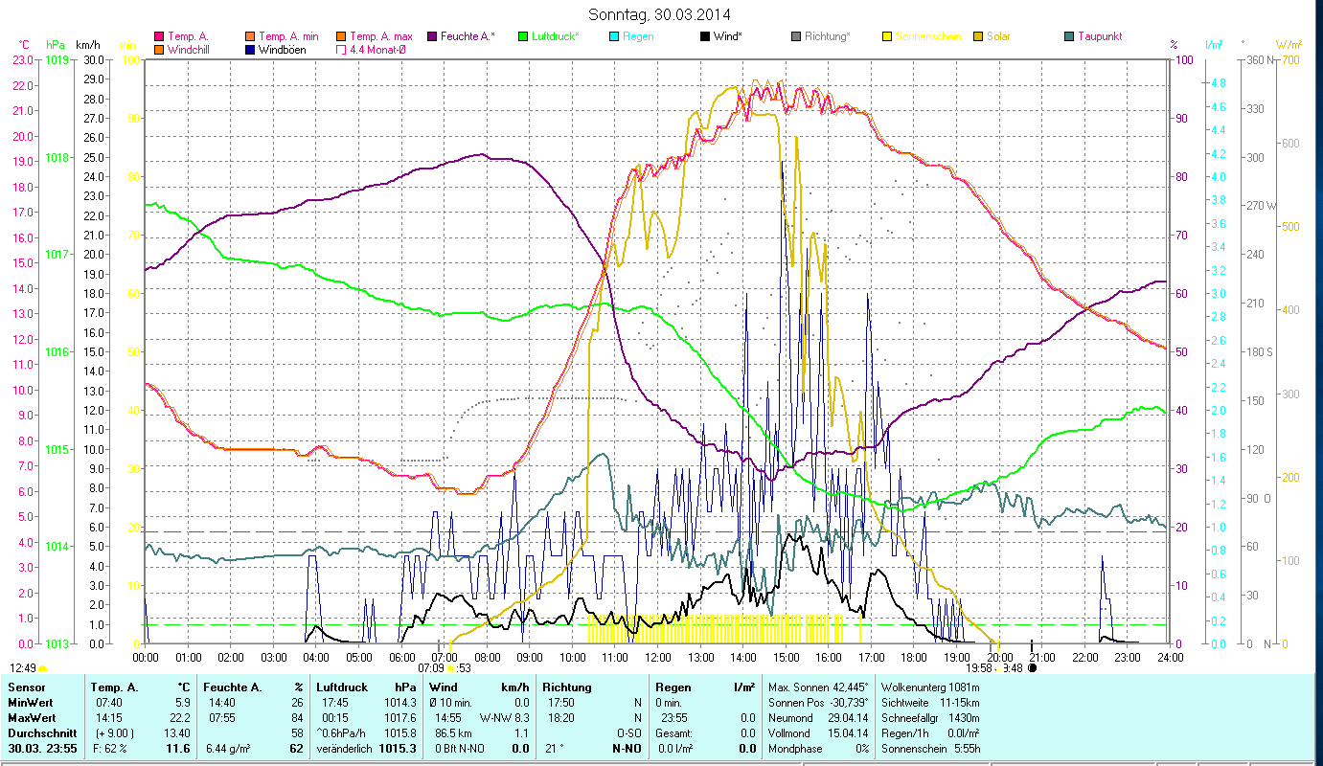This screenshot has width=1323, height=766.
Task: Click the Taupunkt teal legend swatch
Action: click(x=1069, y=36)
